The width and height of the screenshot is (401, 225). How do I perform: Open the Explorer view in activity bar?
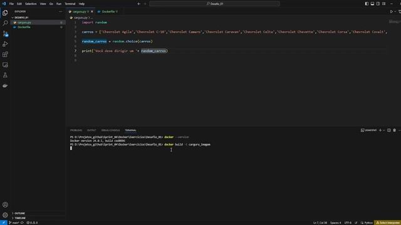pyautogui.click(x=5, y=12)
